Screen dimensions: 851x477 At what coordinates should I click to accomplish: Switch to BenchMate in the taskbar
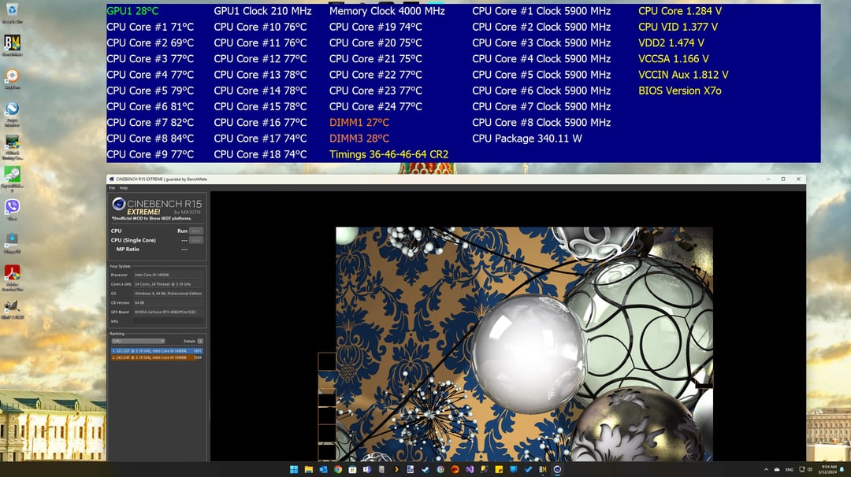point(543,469)
